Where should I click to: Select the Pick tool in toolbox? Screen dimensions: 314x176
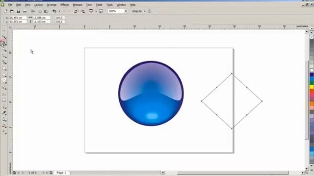[4, 30]
